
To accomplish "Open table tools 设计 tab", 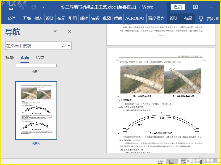I will coord(174,18).
